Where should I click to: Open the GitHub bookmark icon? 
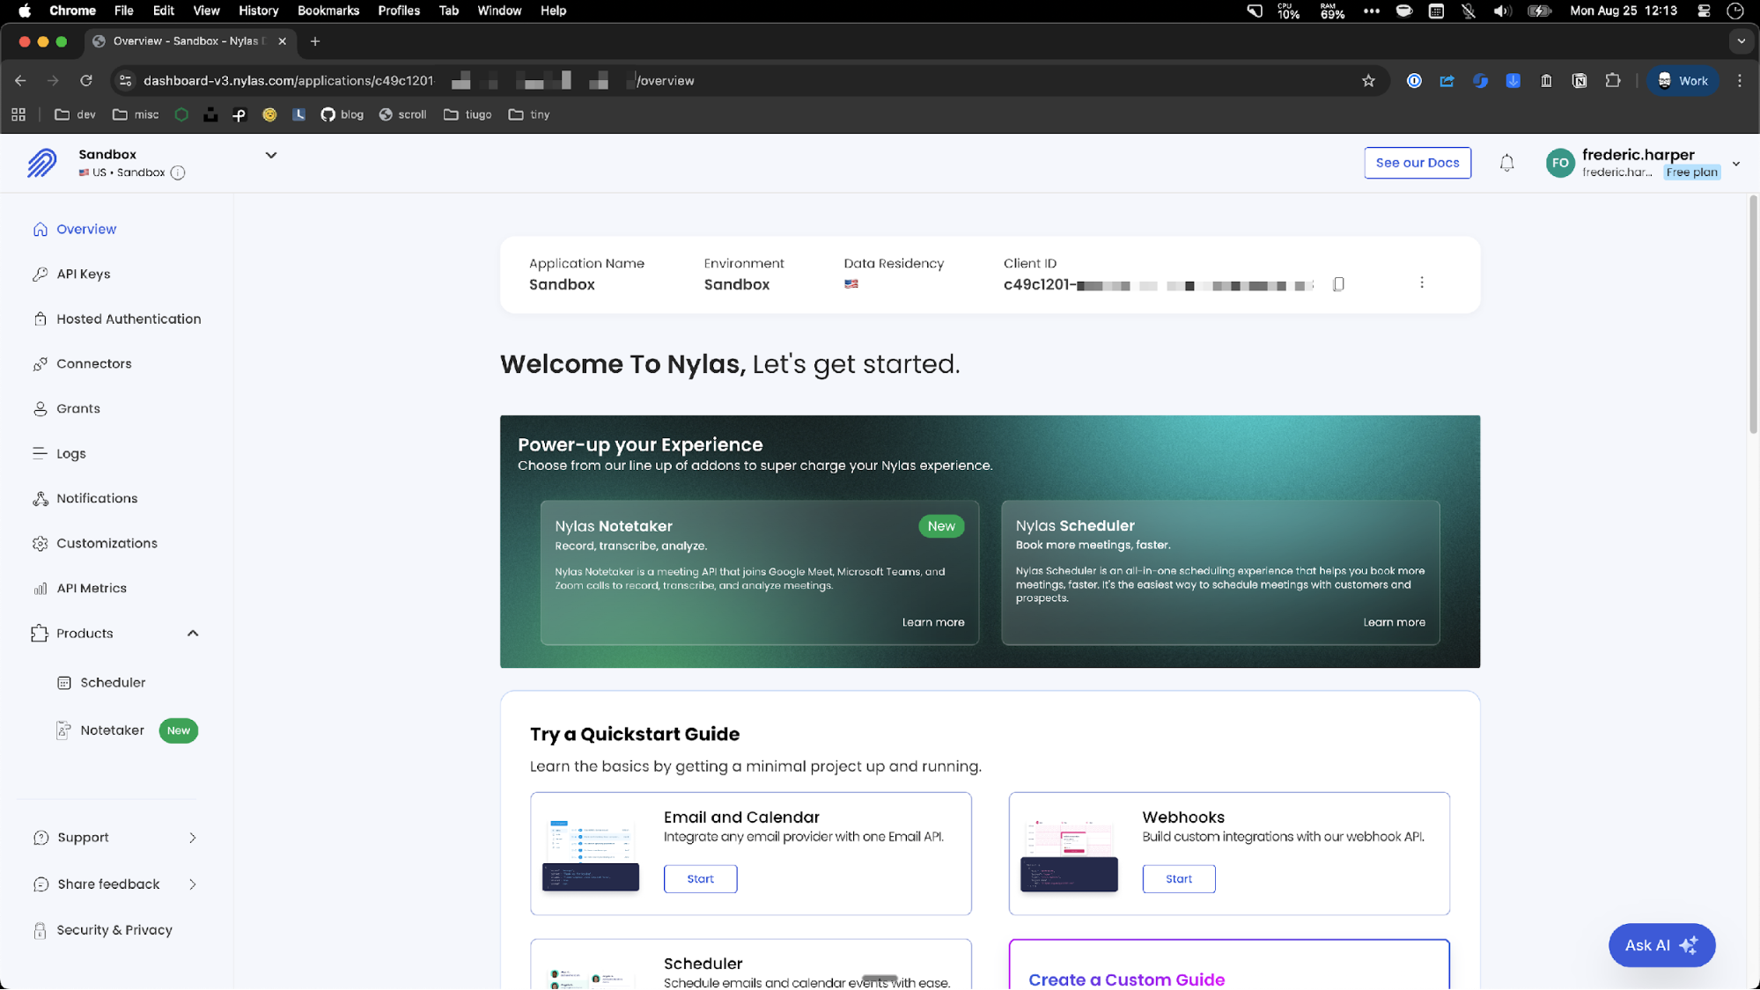pyautogui.click(x=328, y=114)
